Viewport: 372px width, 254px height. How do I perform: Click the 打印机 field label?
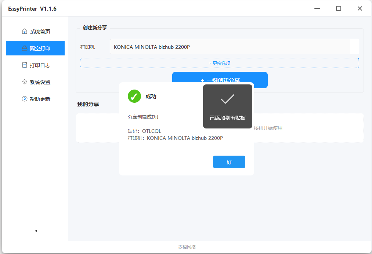87,47
